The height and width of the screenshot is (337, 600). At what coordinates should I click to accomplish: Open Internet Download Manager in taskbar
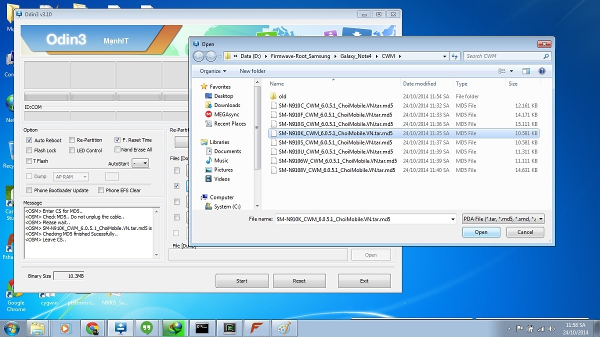coord(173,328)
